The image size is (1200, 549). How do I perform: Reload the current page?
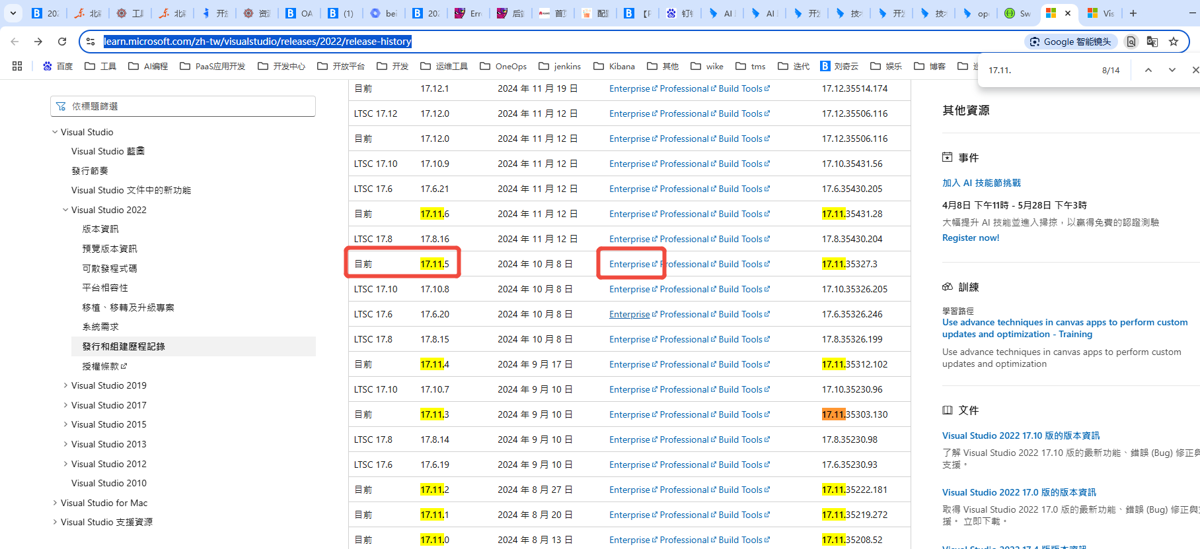[62, 42]
